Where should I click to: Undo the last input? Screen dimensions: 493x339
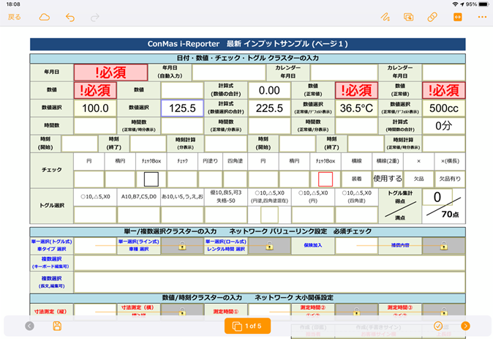click(x=70, y=17)
